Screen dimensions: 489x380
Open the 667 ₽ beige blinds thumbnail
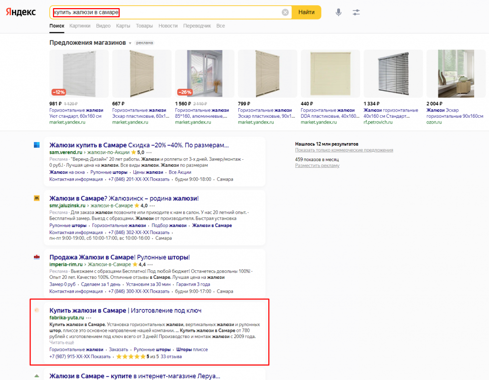(x=141, y=73)
